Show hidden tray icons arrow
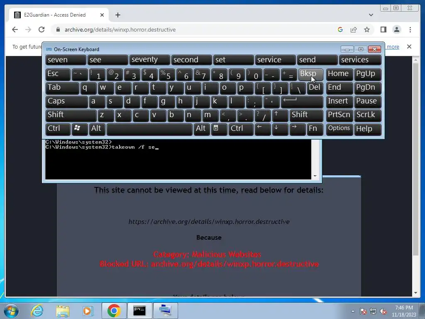425x319 pixels. [x=353, y=311]
